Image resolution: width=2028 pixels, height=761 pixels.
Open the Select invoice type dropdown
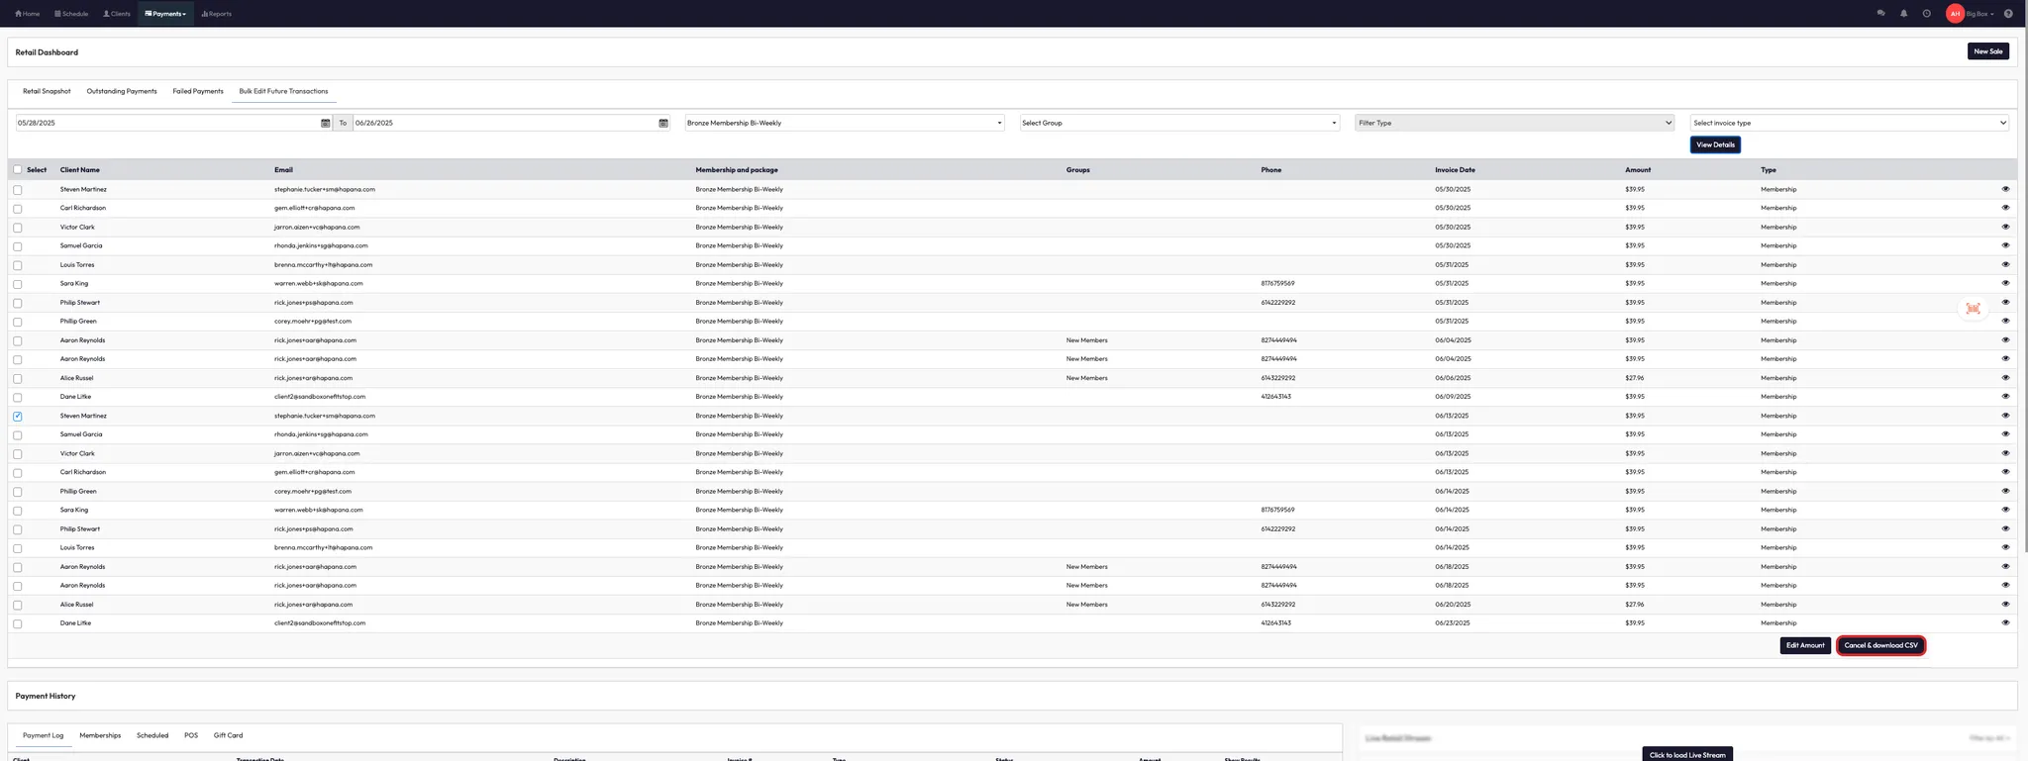1849,123
